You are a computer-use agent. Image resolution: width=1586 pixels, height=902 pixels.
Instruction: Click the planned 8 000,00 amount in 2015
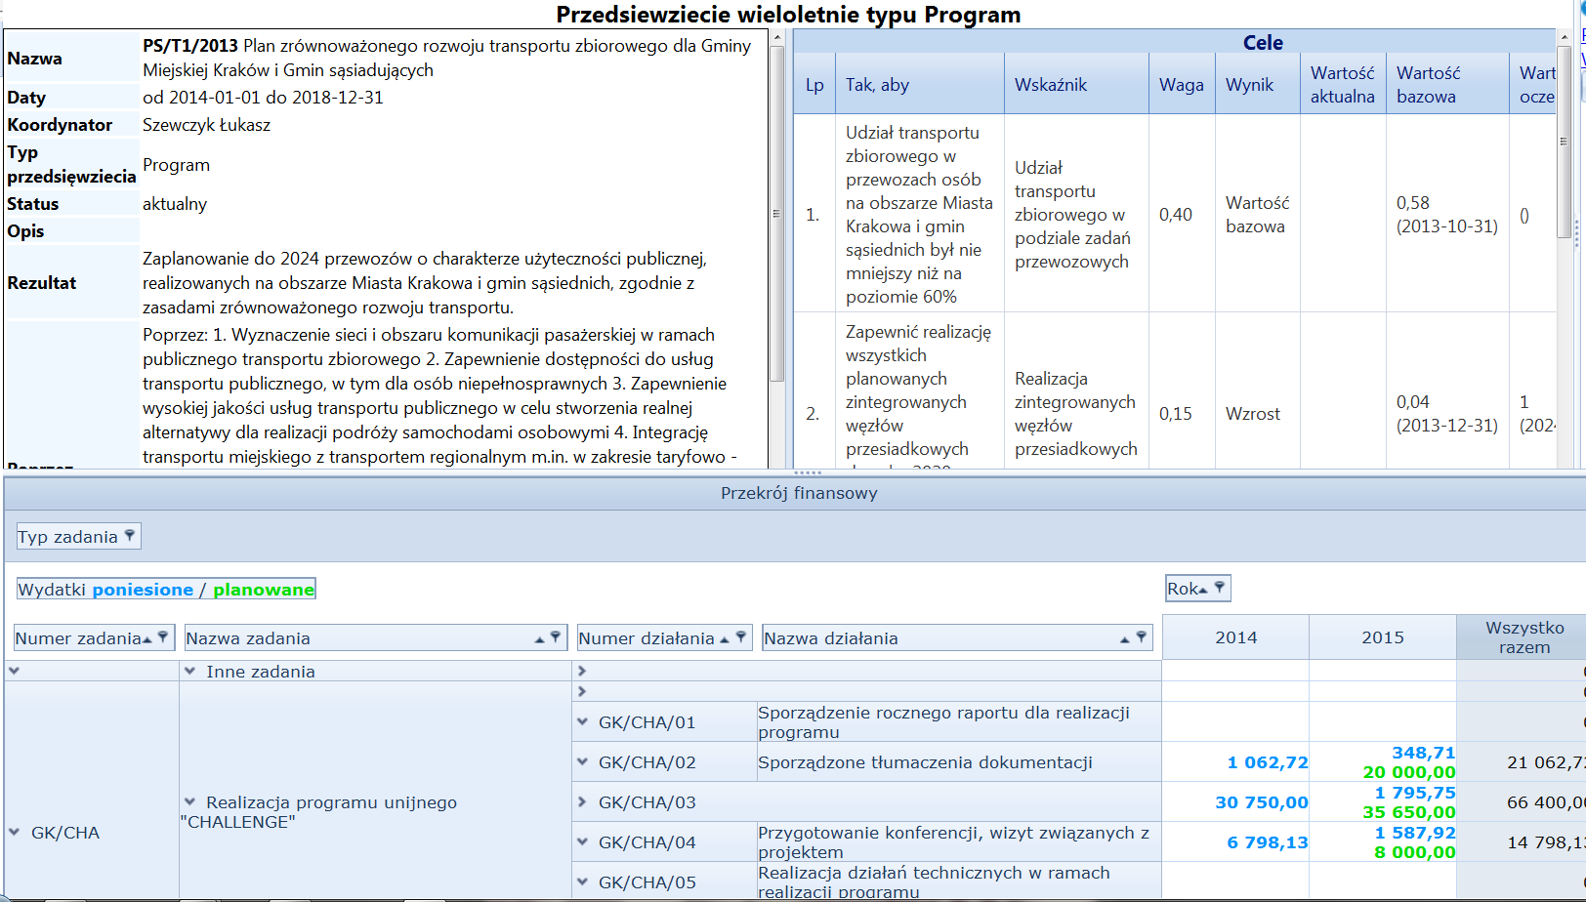[x=1415, y=852]
